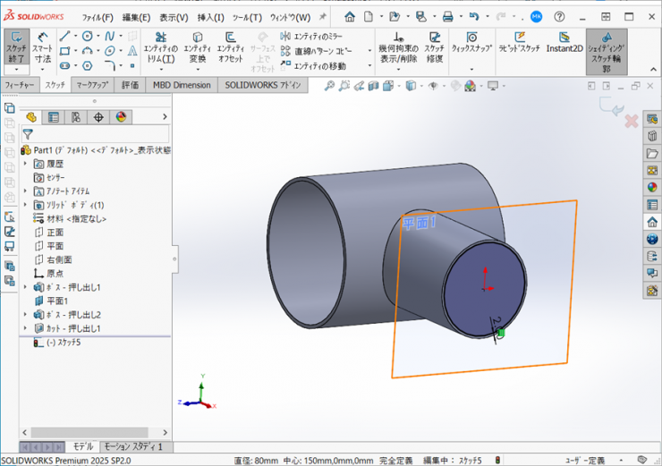Switch to the MBD Dimension tab
This screenshot has height=466, width=662.
[x=182, y=85]
